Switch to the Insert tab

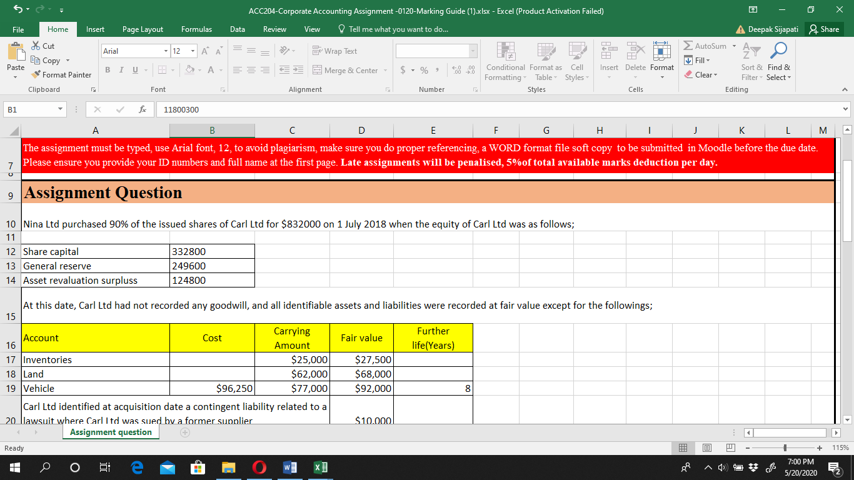[x=95, y=29]
